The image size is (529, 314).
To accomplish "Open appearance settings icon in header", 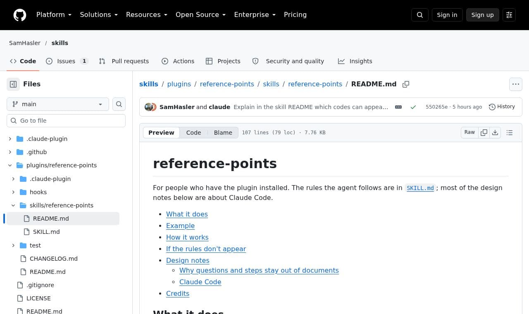I will [x=509, y=15].
